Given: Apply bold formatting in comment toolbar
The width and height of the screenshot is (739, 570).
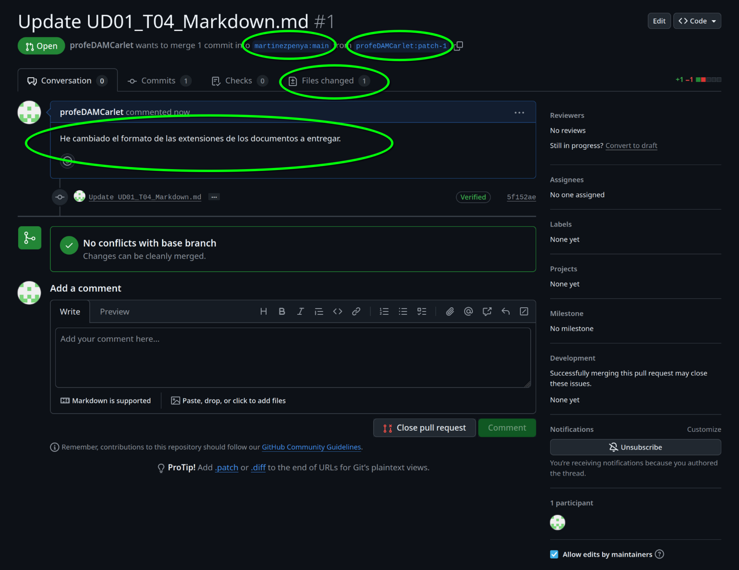Looking at the screenshot, I should pyautogui.click(x=282, y=311).
